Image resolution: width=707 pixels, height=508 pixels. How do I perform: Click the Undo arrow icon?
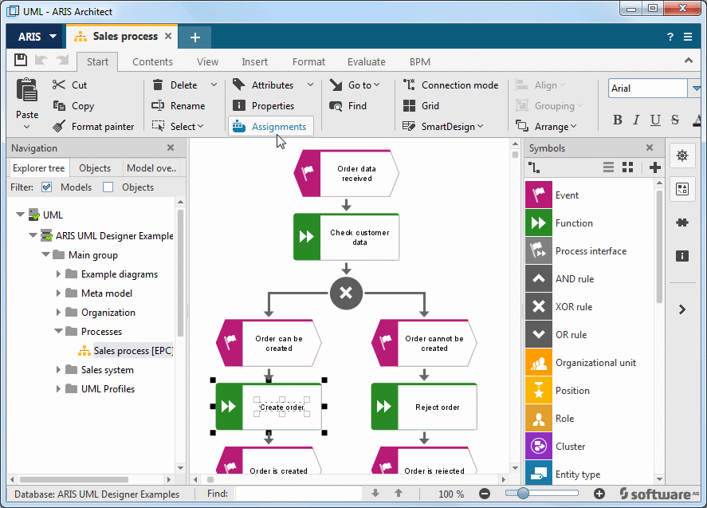[41, 60]
